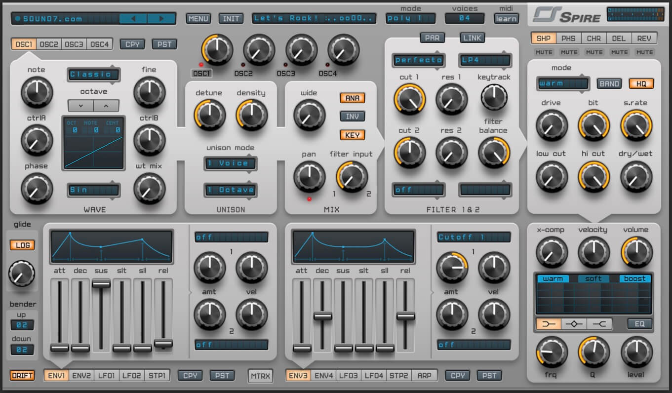
Task: Click the shaper drive knob
Action: (552, 125)
